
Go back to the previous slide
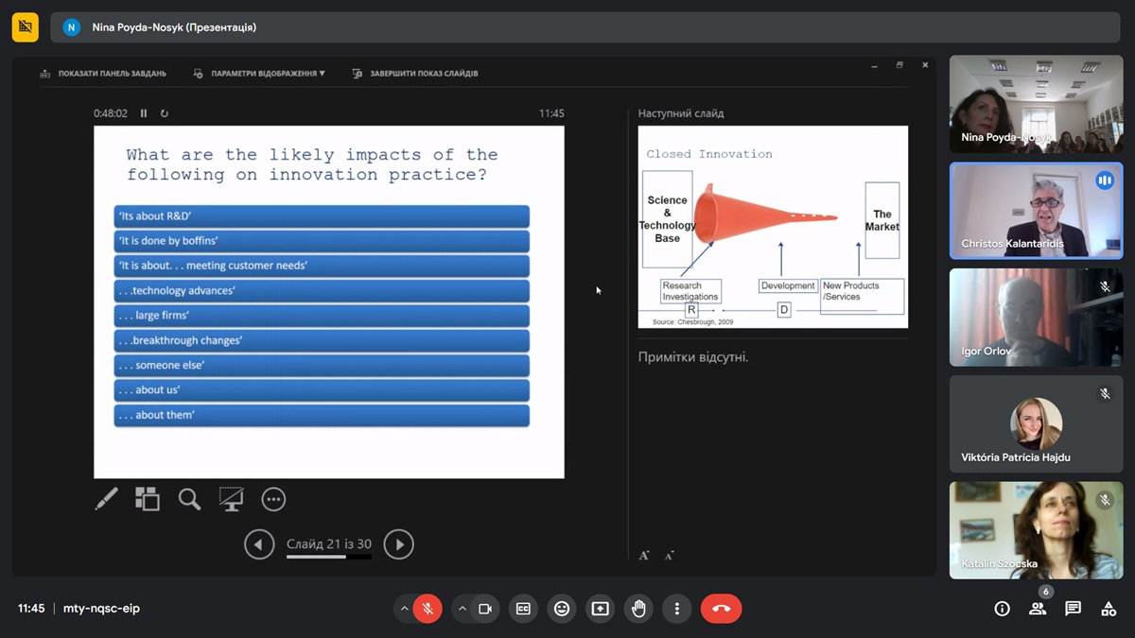coord(259,544)
